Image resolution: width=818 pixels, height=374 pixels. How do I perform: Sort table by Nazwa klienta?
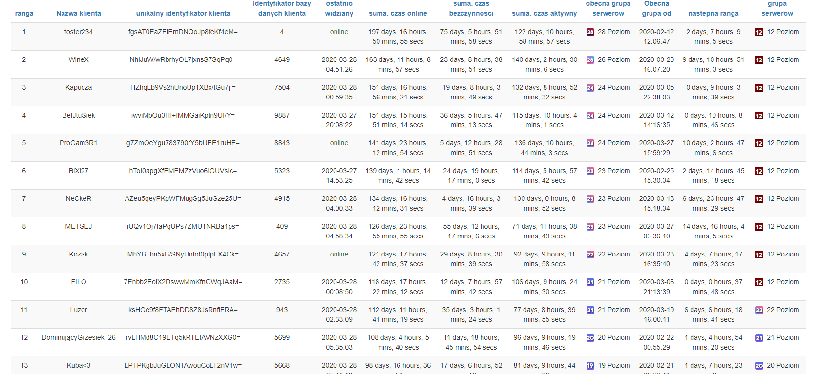coord(79,13)
